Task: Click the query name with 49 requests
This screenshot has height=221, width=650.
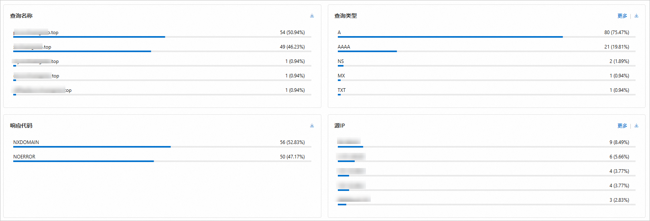Action: [32, 47]
